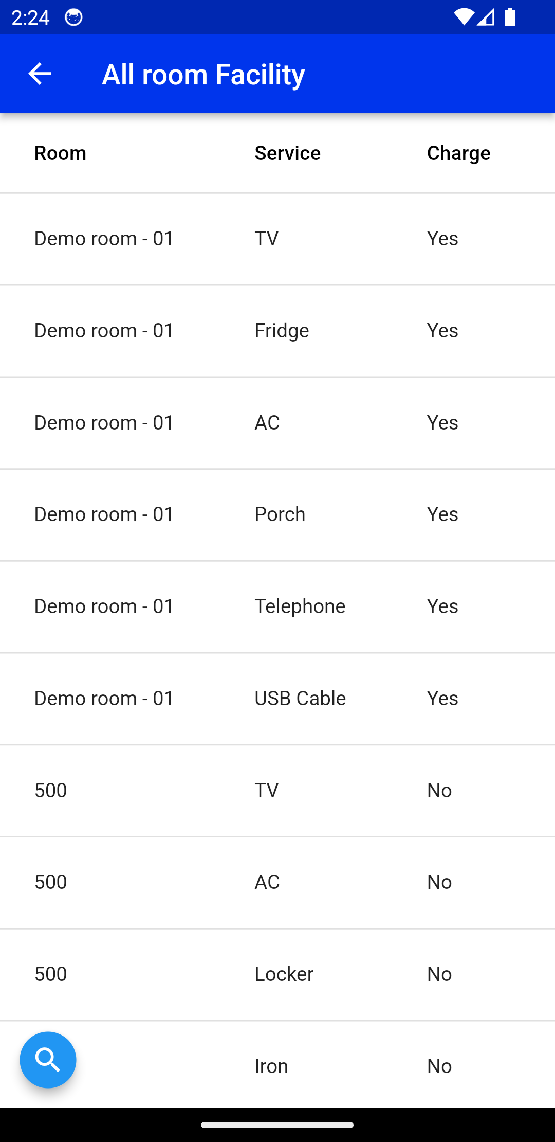This screenshot has height=1142, width=555.
Task: Select the Porch service row
Action: tap(277, 514)
